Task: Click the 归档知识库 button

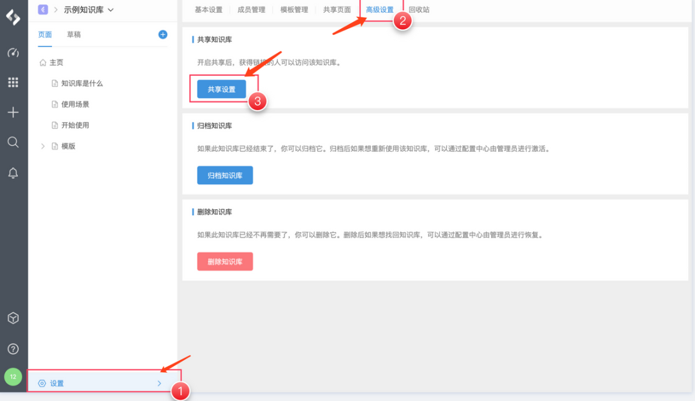Action: tap(225, 174)
